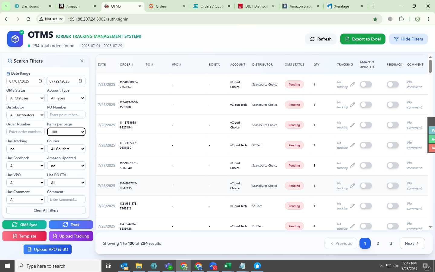Open the Has Feedback dropdown
435x272 pixels.
(26, 166)
